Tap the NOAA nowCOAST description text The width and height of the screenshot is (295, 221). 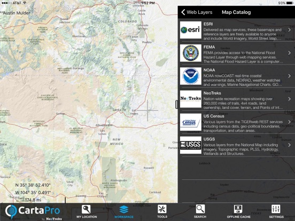243,80
